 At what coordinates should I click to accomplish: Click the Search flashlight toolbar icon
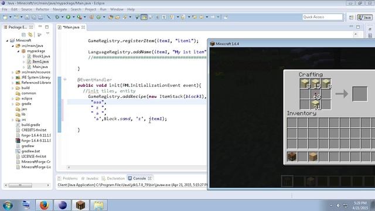[125, 17]
